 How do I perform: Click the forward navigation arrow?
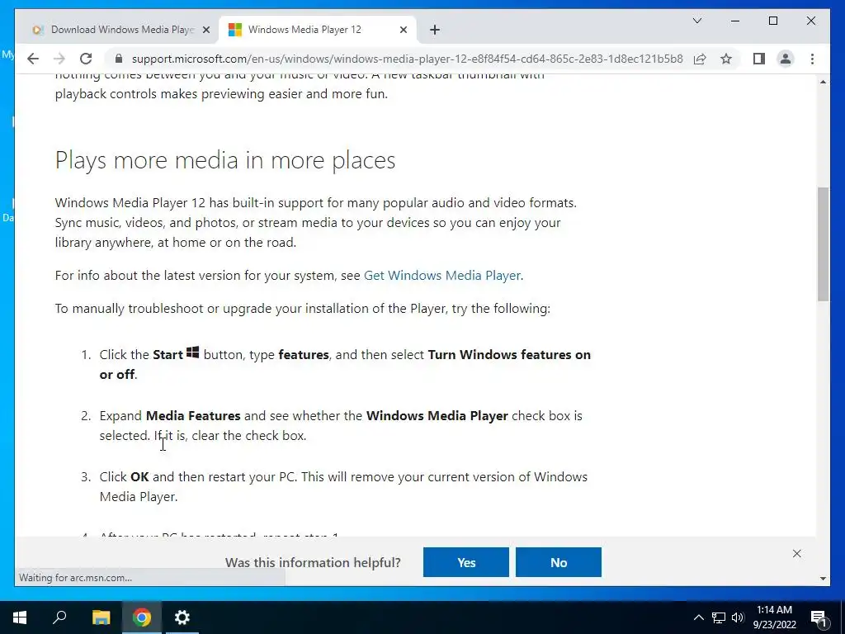point(59,59)
